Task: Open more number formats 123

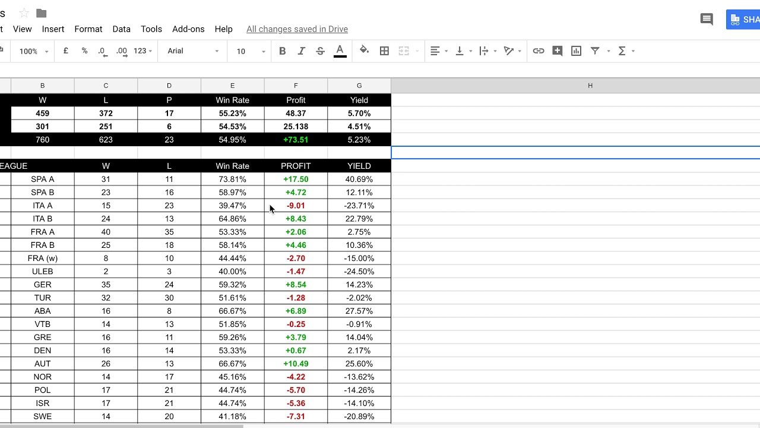Action: tap(142, 51)
